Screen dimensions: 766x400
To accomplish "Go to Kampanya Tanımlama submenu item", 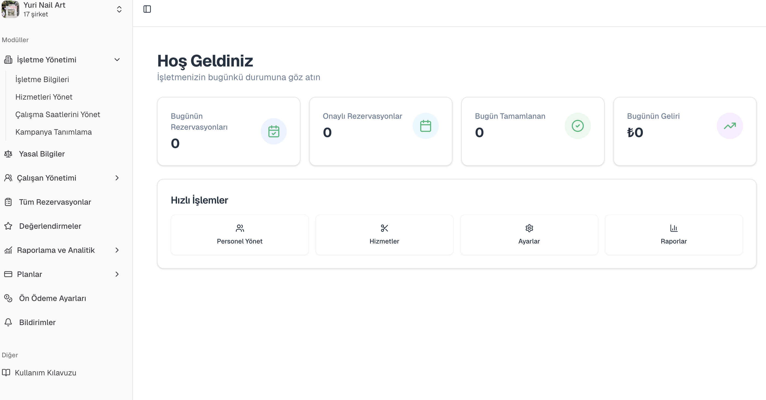I will (54, 132).
